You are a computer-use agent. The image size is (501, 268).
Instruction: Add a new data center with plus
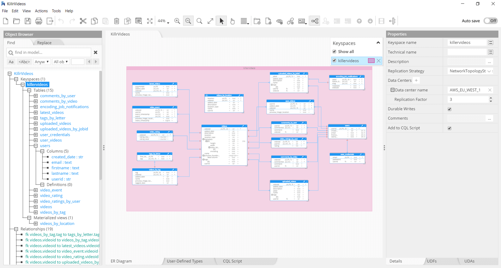click(x=416, y=81)
